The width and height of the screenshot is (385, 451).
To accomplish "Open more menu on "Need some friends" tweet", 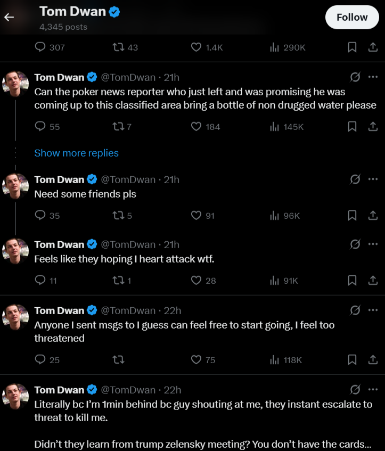I will [x=373, y=179].
